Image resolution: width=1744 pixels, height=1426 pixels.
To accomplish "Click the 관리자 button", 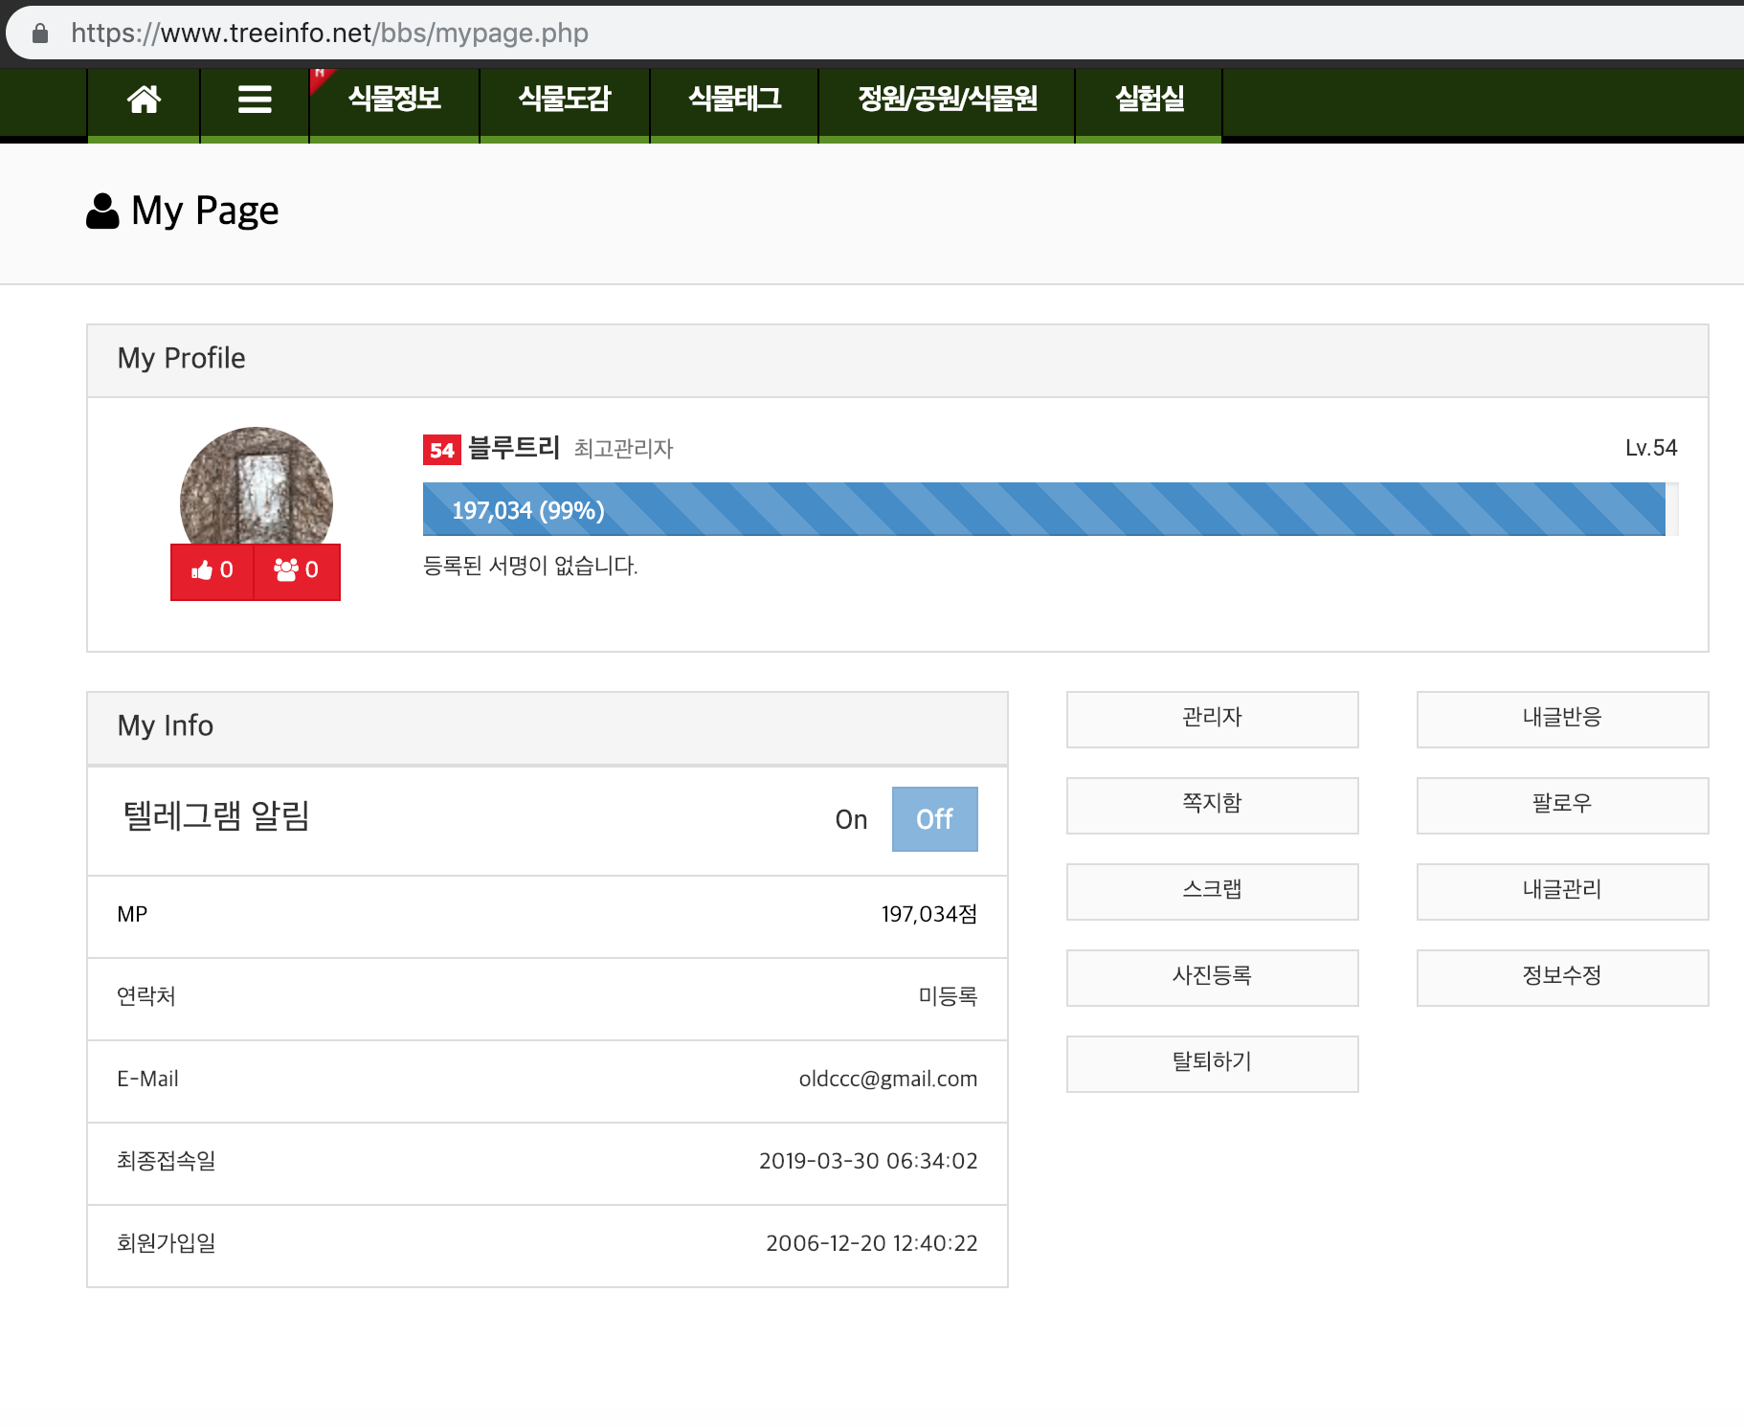I will (1212, 719).
